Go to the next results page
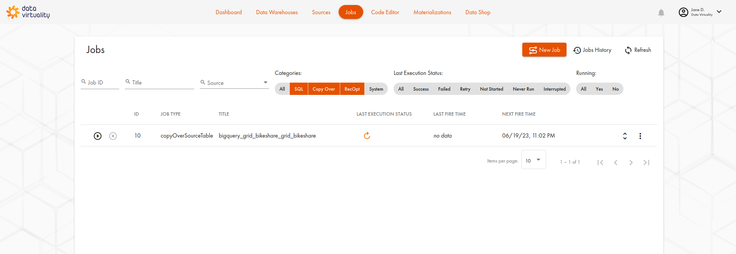Screen dimensions: 736x254 [631, 163]
